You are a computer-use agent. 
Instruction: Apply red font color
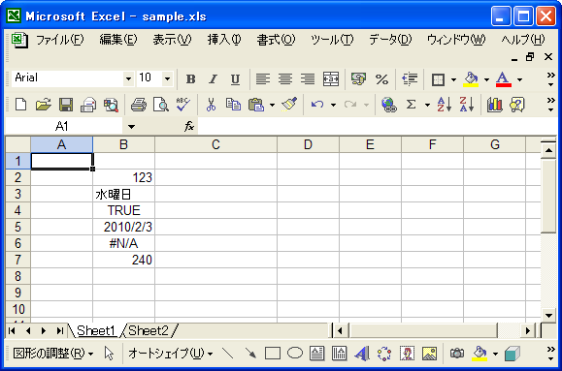(x=503, y=79)
